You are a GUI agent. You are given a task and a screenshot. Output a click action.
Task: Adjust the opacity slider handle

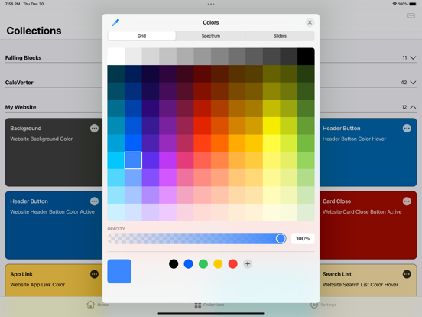[x=281, y=239]
